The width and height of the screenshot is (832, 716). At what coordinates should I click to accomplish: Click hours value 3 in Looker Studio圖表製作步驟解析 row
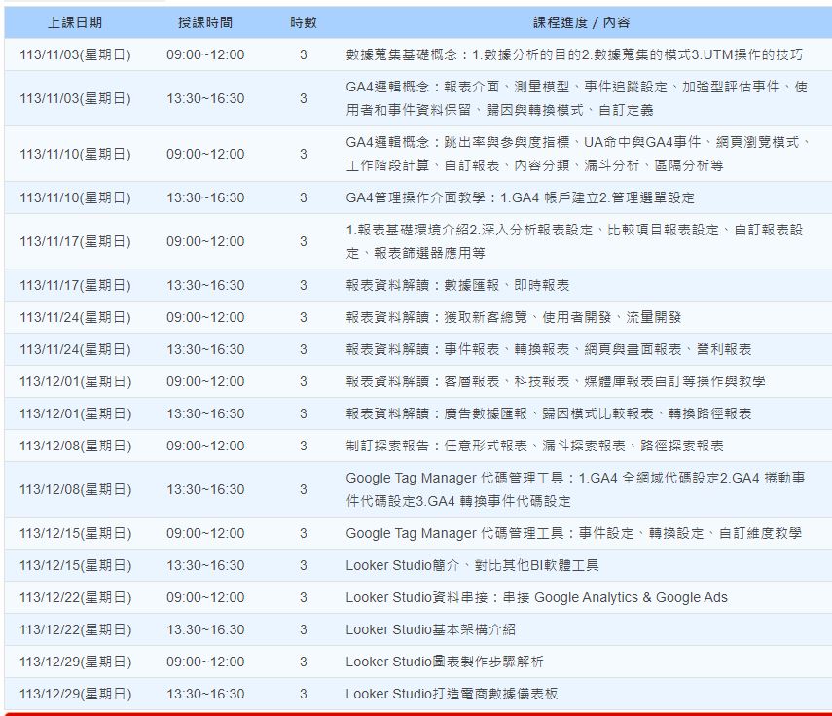coord(303,662)
